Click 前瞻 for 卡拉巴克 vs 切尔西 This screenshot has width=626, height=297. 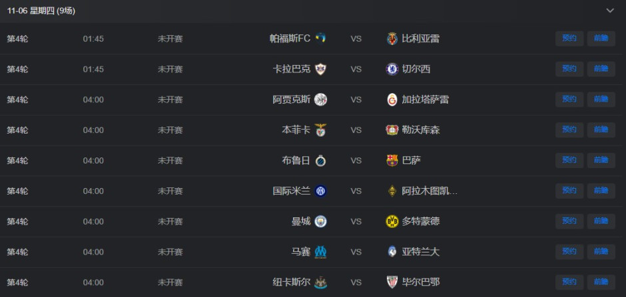[601, 69]
